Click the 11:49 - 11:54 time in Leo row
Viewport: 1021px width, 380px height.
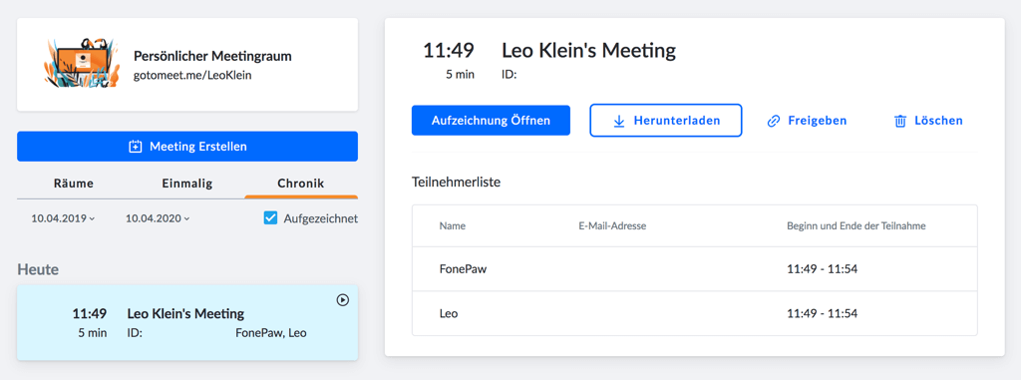click(x=823, y=313)
